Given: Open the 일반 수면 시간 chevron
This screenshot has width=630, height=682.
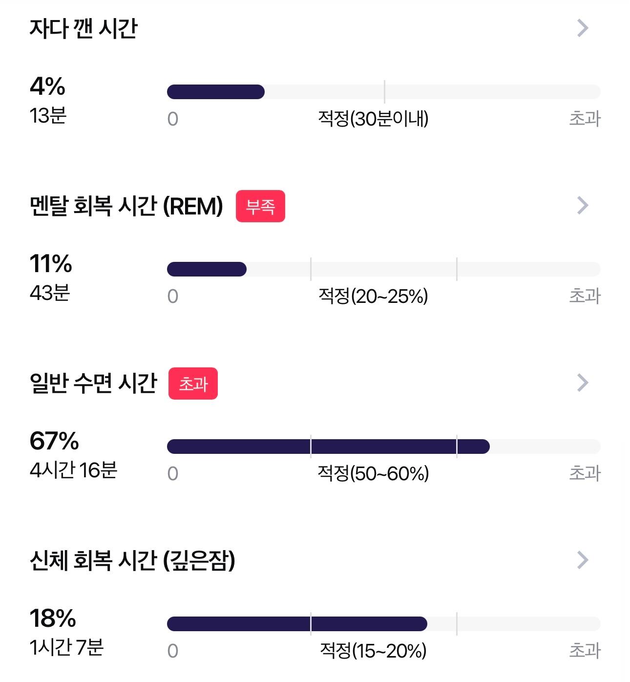Looking at the screenshot, I should 583,383.
